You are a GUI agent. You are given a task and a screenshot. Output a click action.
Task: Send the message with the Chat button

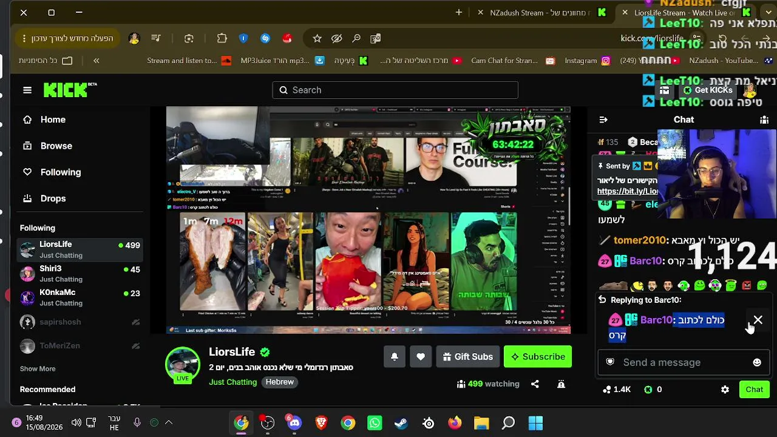pos(755,390)
